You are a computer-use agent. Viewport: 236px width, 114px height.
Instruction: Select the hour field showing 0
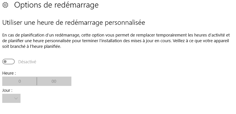pos(19,81)
